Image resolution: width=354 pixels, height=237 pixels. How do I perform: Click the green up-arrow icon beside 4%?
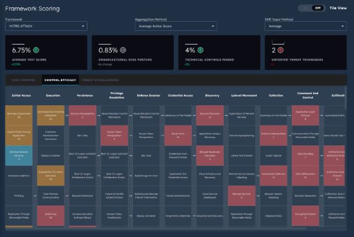201,50
